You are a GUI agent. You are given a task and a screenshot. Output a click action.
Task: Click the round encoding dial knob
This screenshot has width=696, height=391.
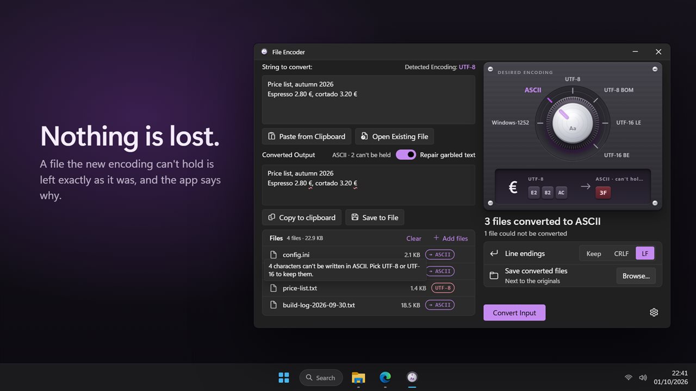tap(573, 123)
